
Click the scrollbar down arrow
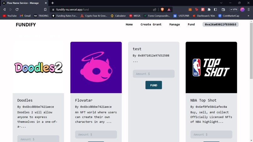tap(251, 140)
